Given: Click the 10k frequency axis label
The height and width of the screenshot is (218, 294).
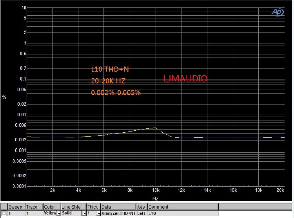Looking at the screenshot, I should (x=156, y=190).
